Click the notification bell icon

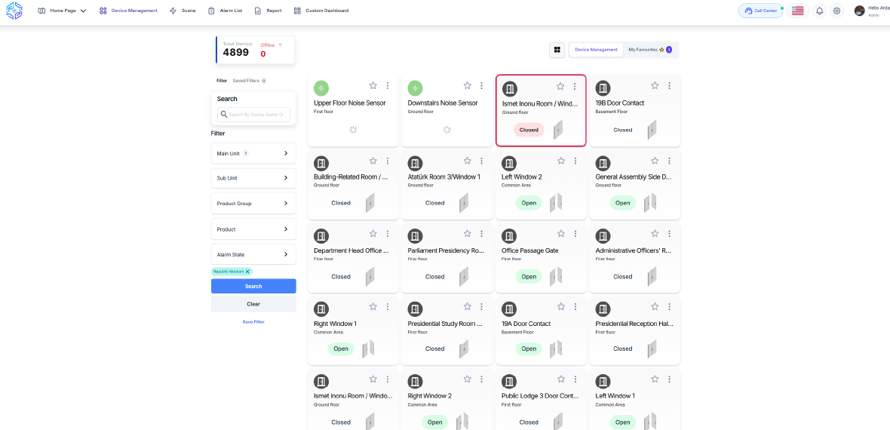tap(819, 11)
